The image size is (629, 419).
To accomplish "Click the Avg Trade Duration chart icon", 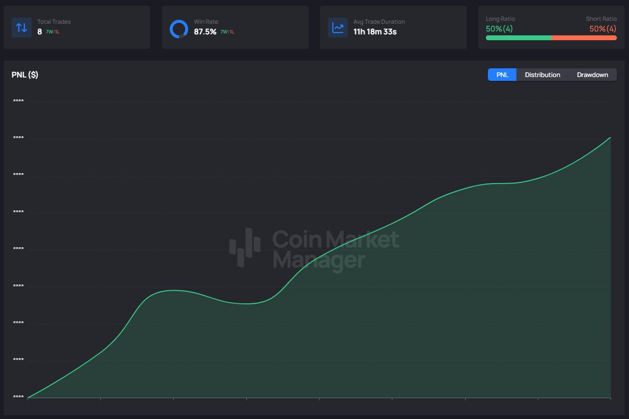I will coord(338,28).
